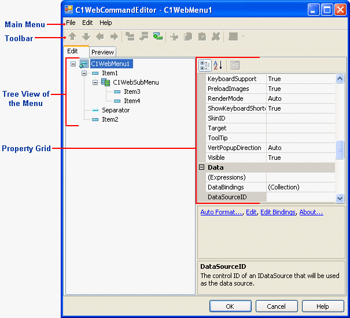
Task: Click the Edit Bindings link
Action: tap(278, 213)
